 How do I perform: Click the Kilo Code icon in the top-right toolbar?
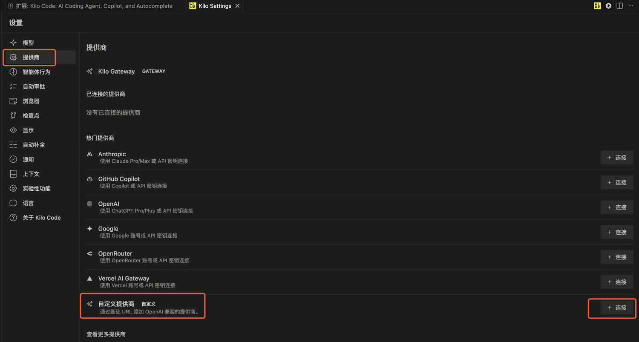(597, 6)
